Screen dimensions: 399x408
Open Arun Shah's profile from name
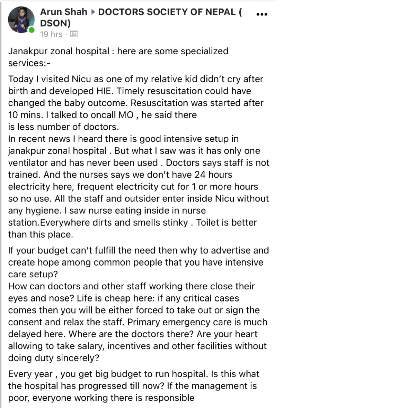64,12
